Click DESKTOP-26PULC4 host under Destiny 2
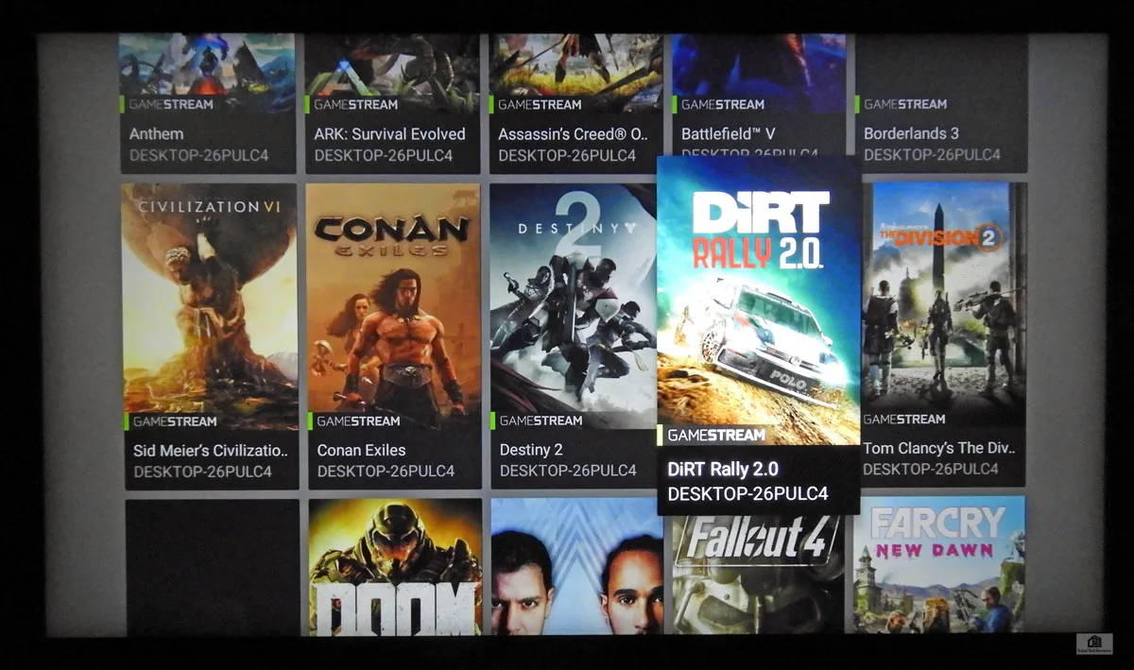The image size is (1134, 670). [x=569, y=471]
